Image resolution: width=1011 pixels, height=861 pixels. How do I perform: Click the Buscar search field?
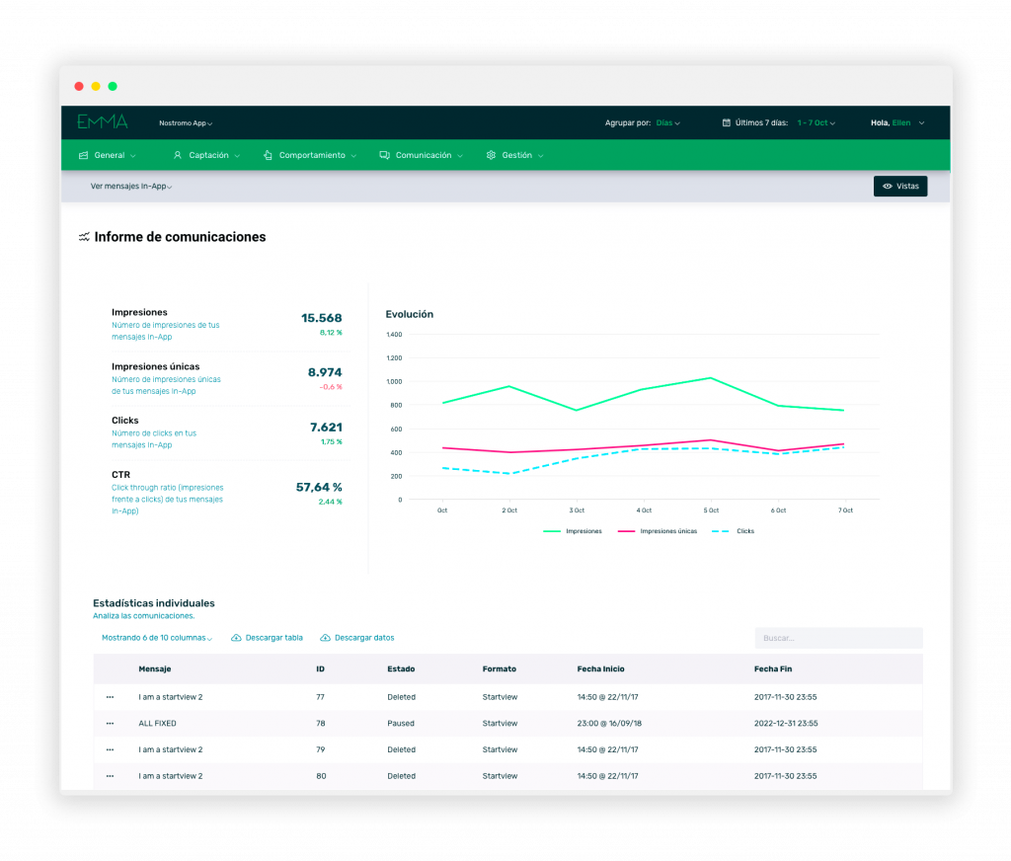837,638
